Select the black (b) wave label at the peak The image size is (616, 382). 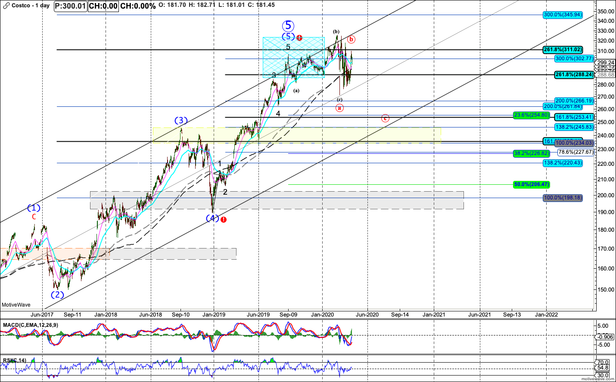(x=336, y=31)
